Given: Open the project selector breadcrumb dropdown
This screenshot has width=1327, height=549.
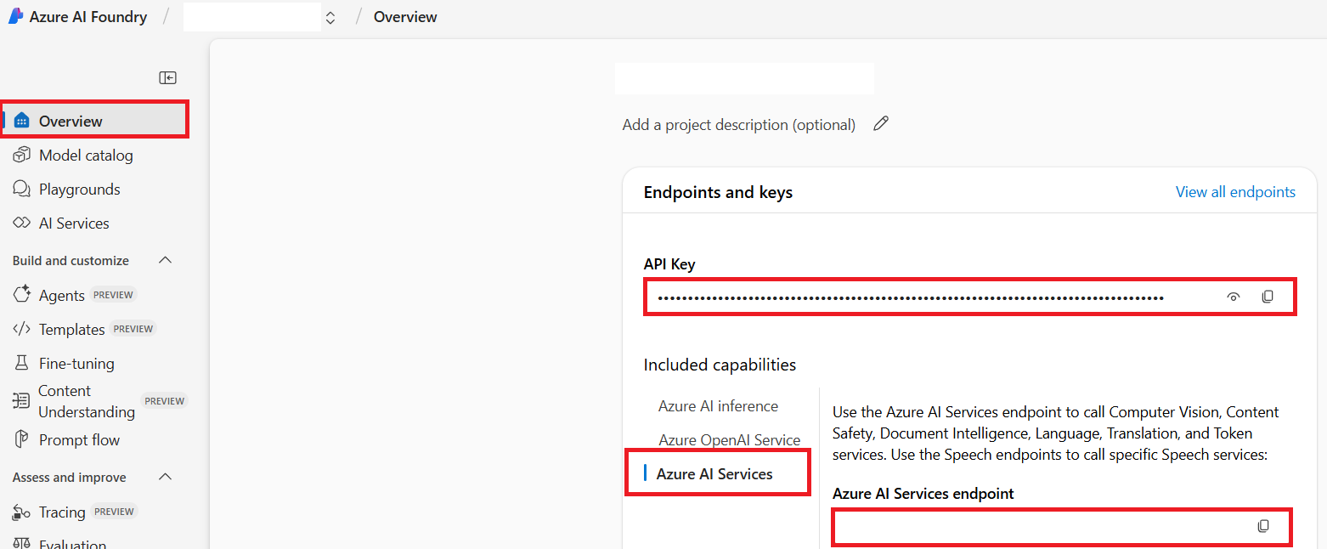Looking at the screenshot, I should click(x=330, y=16).
